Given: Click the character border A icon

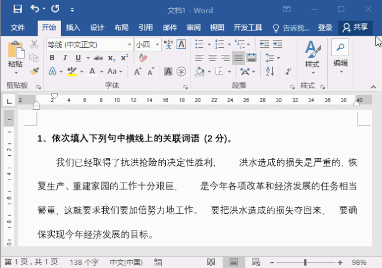Looking at the screenshot, I should pos(181,44).
